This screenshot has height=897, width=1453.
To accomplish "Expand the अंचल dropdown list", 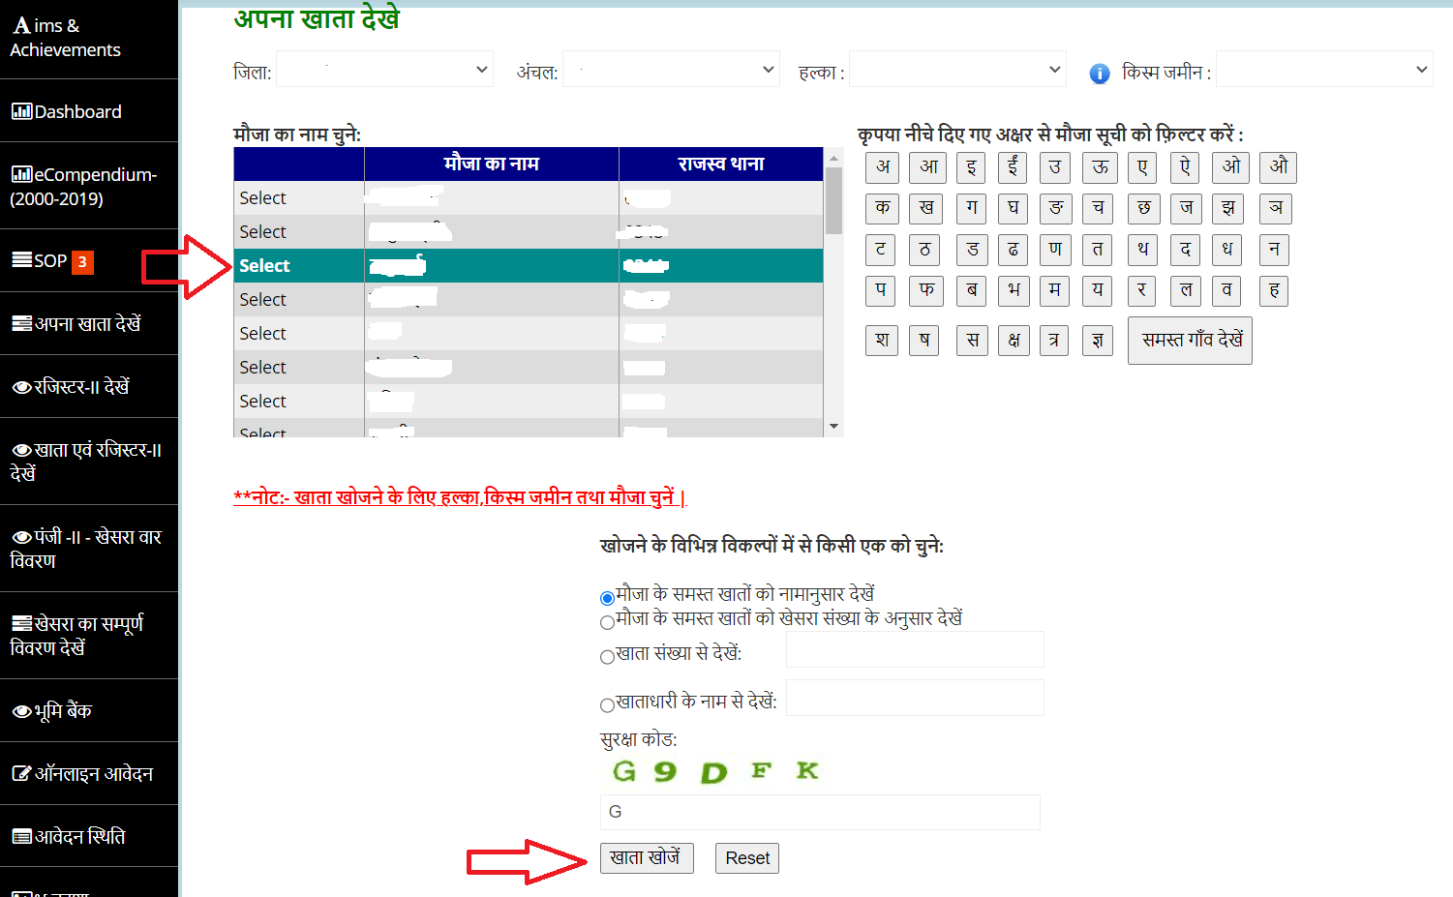I will coord(671,70).
